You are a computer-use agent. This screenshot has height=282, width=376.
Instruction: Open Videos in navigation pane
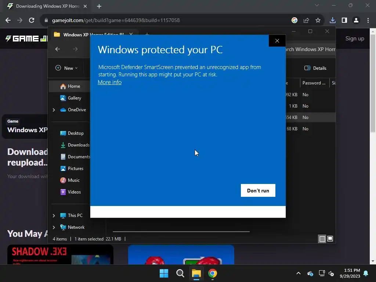click(71, 192)
